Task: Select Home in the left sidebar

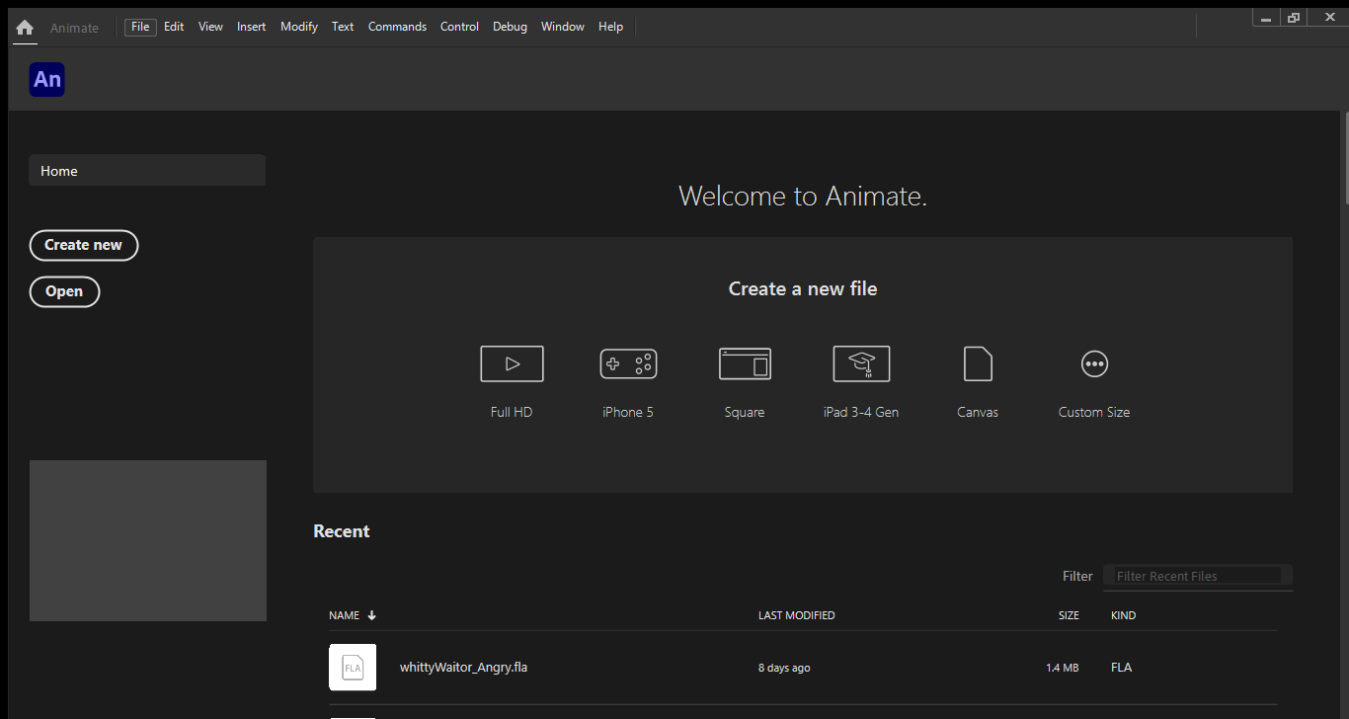Action: click(x=147, y=171)
